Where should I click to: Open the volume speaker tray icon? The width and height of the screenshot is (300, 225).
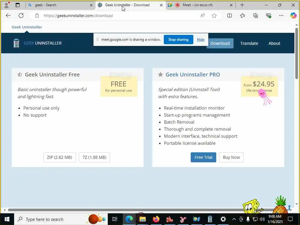(262, 219)
